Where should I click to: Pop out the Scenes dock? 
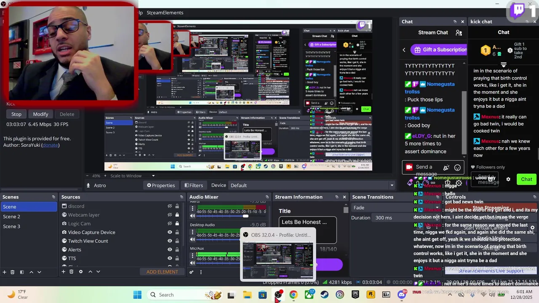tap(53, 197)
